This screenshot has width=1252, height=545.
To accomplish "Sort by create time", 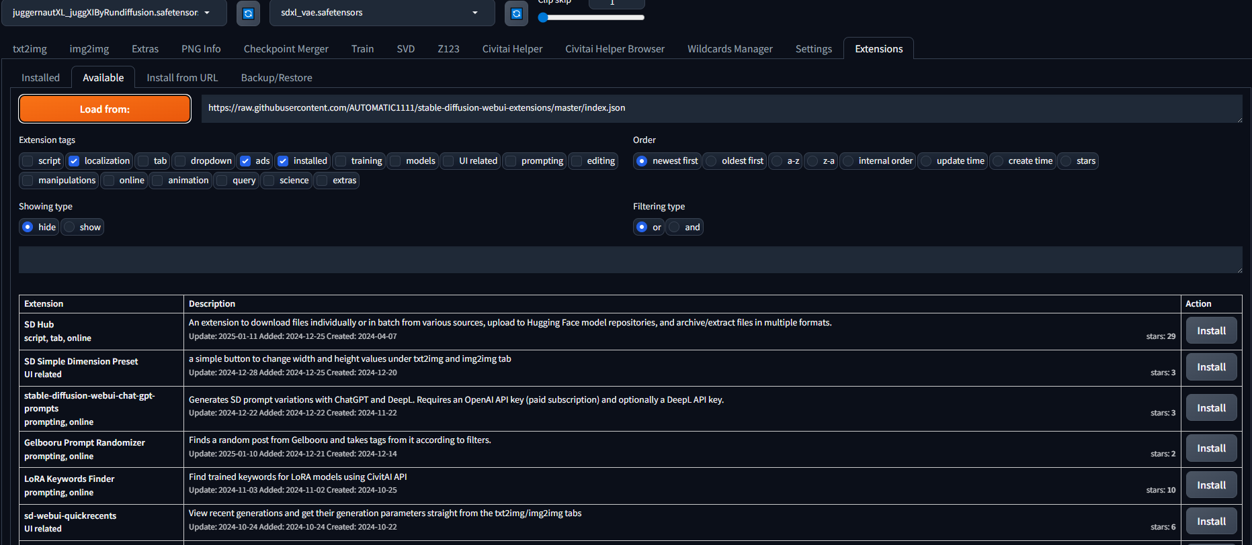I will pyautogui.click(x=998, y=161).
